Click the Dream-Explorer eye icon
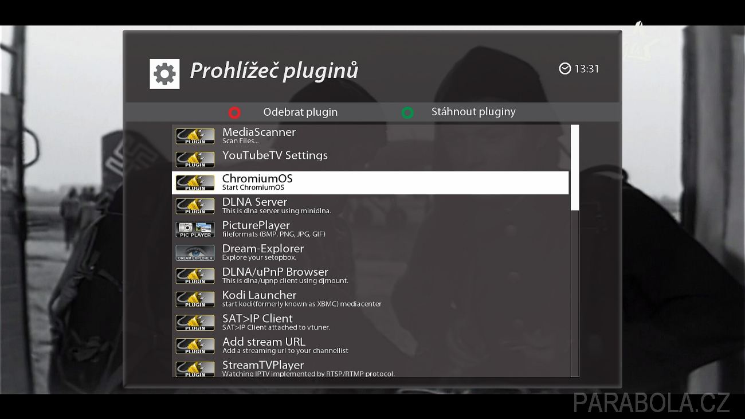 pos(195,253)
